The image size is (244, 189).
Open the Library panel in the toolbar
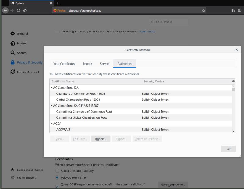tap(233, 10)
